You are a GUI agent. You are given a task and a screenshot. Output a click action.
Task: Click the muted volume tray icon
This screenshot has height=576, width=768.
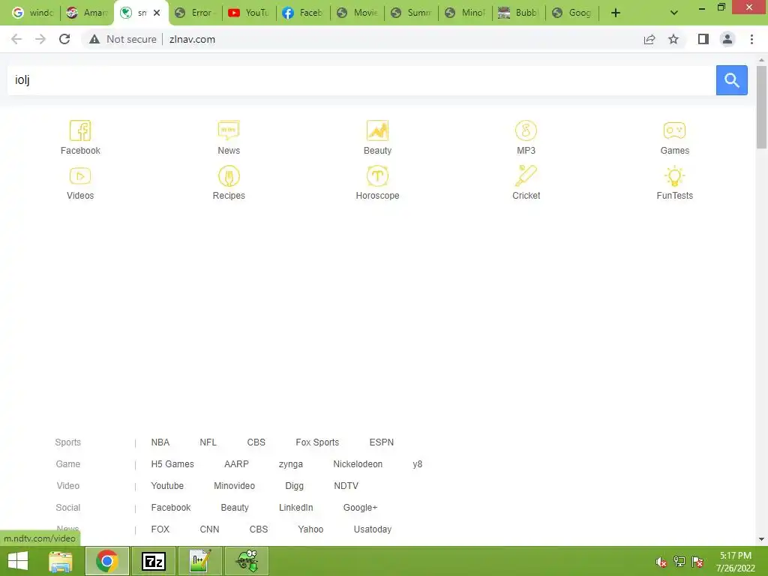click(661, 562)
